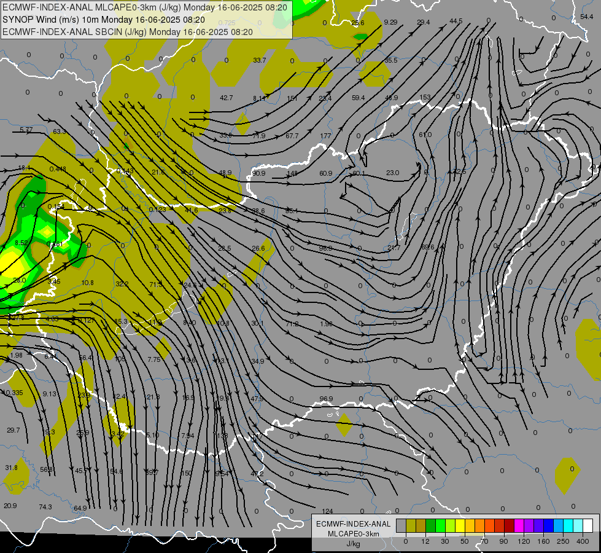
Task: Click the map value '0.123'
Action: pos(158,209)
